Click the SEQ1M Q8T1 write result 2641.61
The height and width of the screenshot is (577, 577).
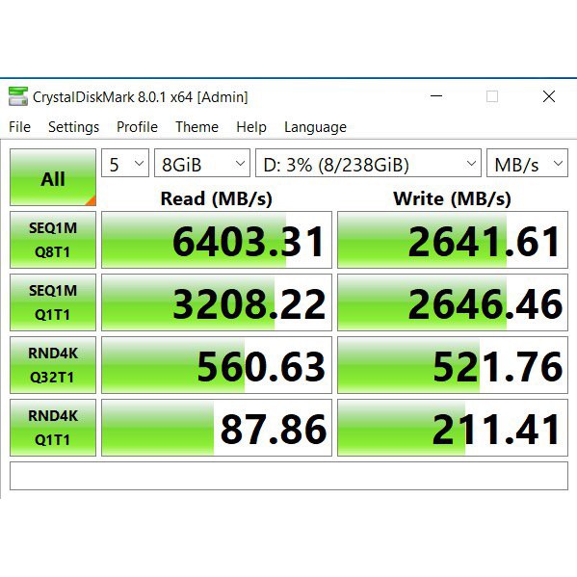(453, 240)
